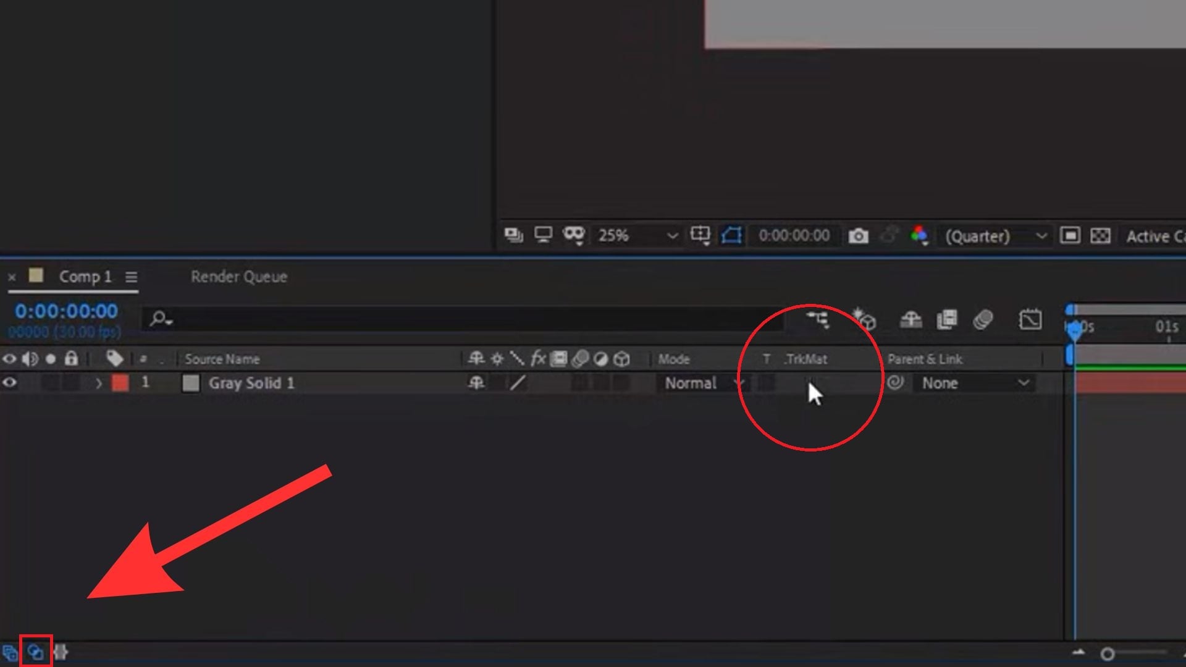Click the Primary Viewer monitor icon
1186x667 pixels.
(543, 235)
